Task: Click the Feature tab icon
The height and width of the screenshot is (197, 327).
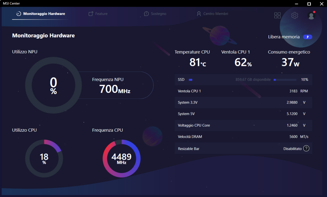Action: click(x=91, y=14)
